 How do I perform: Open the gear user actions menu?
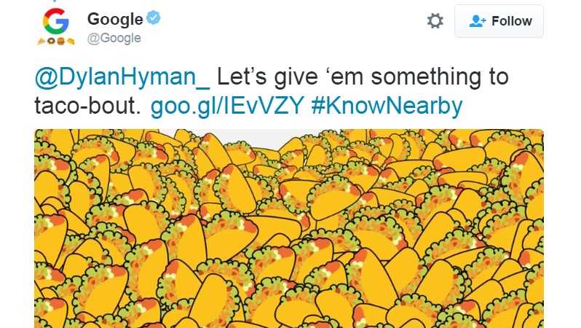435,21
